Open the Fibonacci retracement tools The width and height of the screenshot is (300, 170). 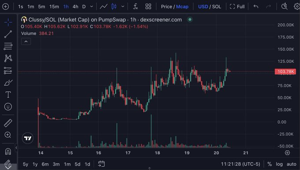coord(8,46)
